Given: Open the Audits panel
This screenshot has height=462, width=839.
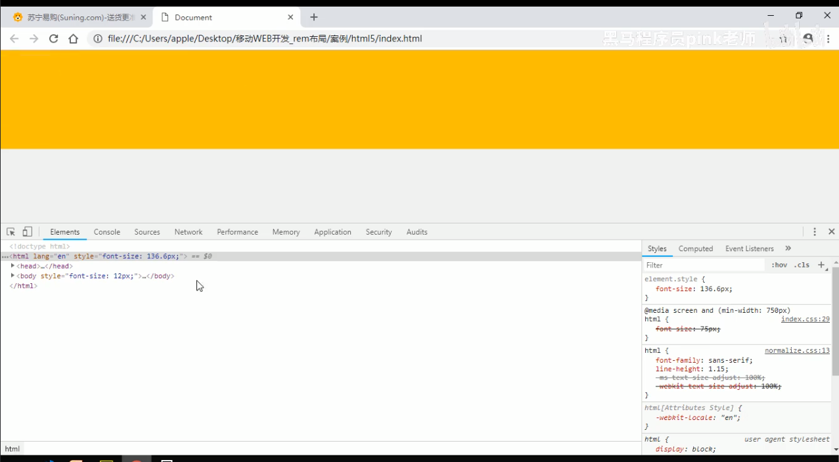Looking at the screenshot, I should coord(417,232).
